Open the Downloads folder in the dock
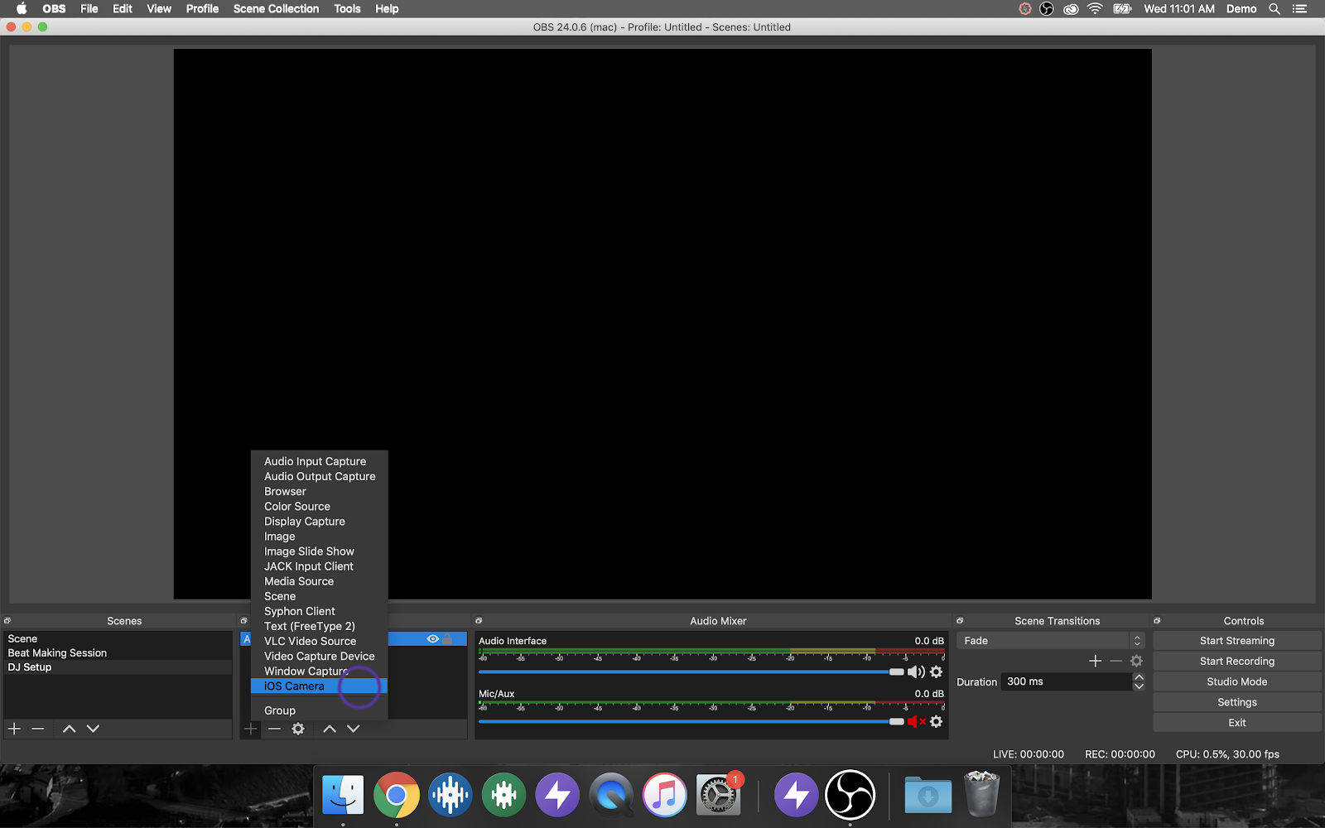Viewport: 1325px width, 828px height. tap(927, 795)
